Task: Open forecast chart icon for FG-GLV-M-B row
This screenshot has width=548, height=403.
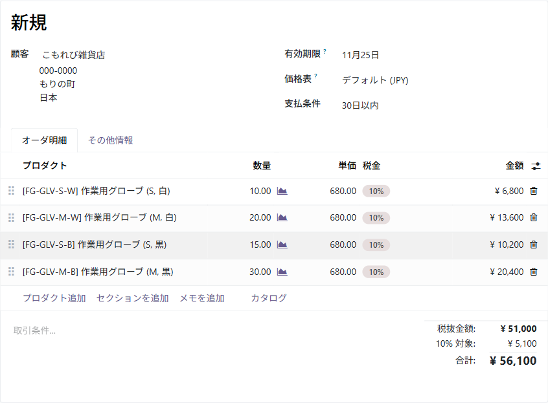Action: click(282, 272)
